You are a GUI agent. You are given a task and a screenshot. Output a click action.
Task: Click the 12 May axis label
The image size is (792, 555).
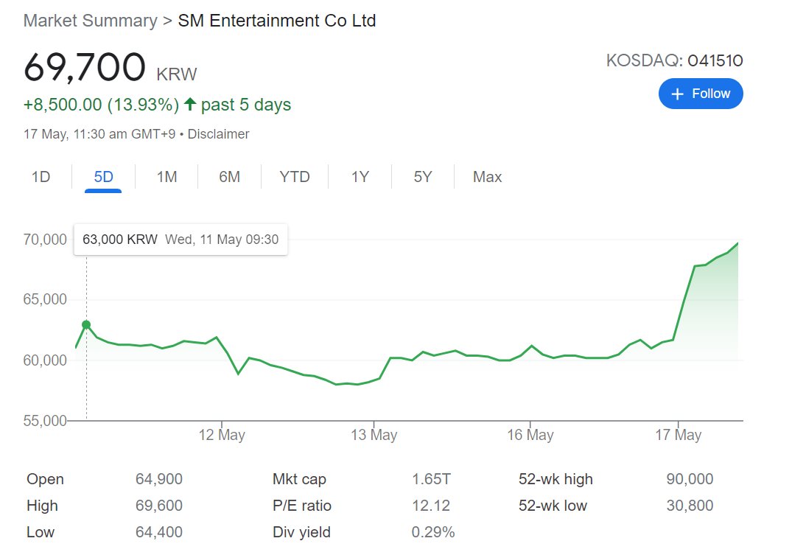[222, 435]
